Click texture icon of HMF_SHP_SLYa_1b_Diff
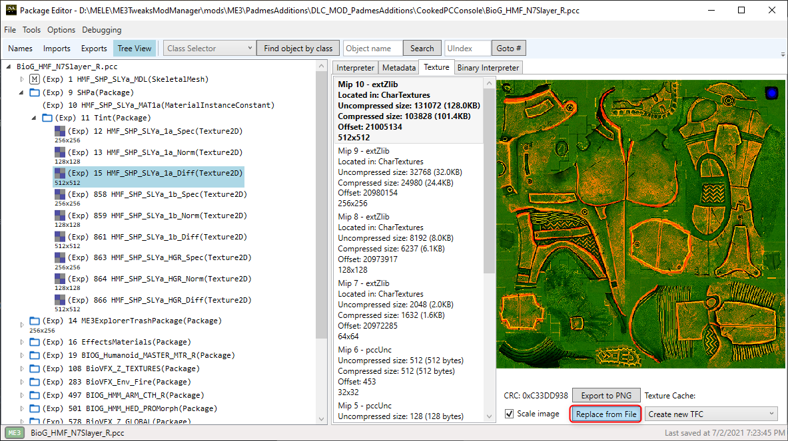 click(60, 237)
